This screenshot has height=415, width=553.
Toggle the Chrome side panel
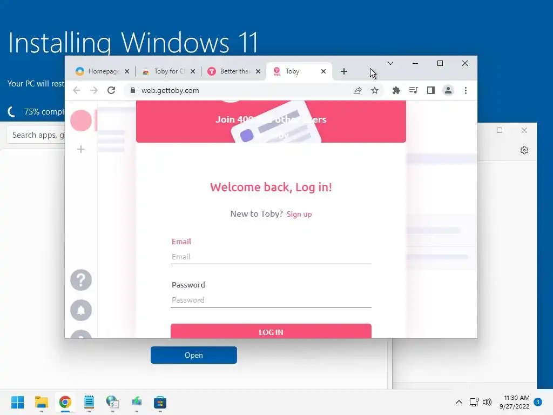tap(430, 91)
